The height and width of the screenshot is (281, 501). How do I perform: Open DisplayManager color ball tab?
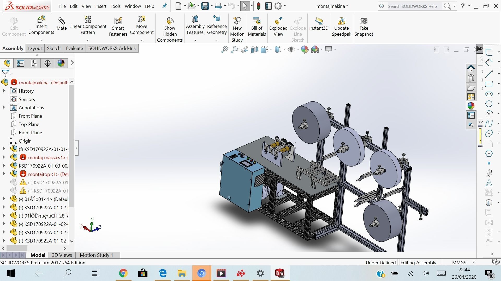point(61,63)
